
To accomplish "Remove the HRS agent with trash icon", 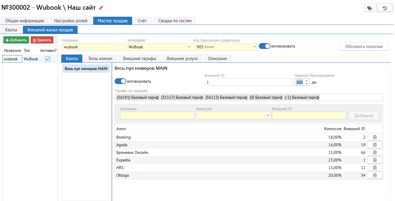I will [x=374, y=168].
